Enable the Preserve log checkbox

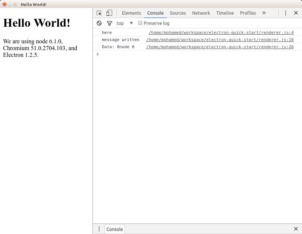(x=140, y=23)
